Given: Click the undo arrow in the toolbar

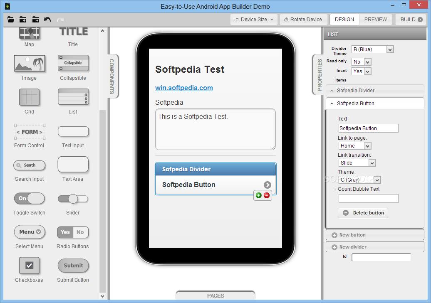Looking at the screenshot, I should (x=47, y=20).
